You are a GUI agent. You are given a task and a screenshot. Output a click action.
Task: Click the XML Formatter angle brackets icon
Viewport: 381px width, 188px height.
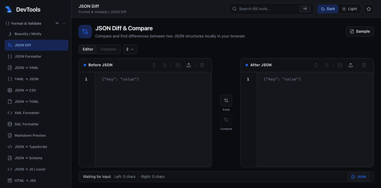click(x=10, y=113)
